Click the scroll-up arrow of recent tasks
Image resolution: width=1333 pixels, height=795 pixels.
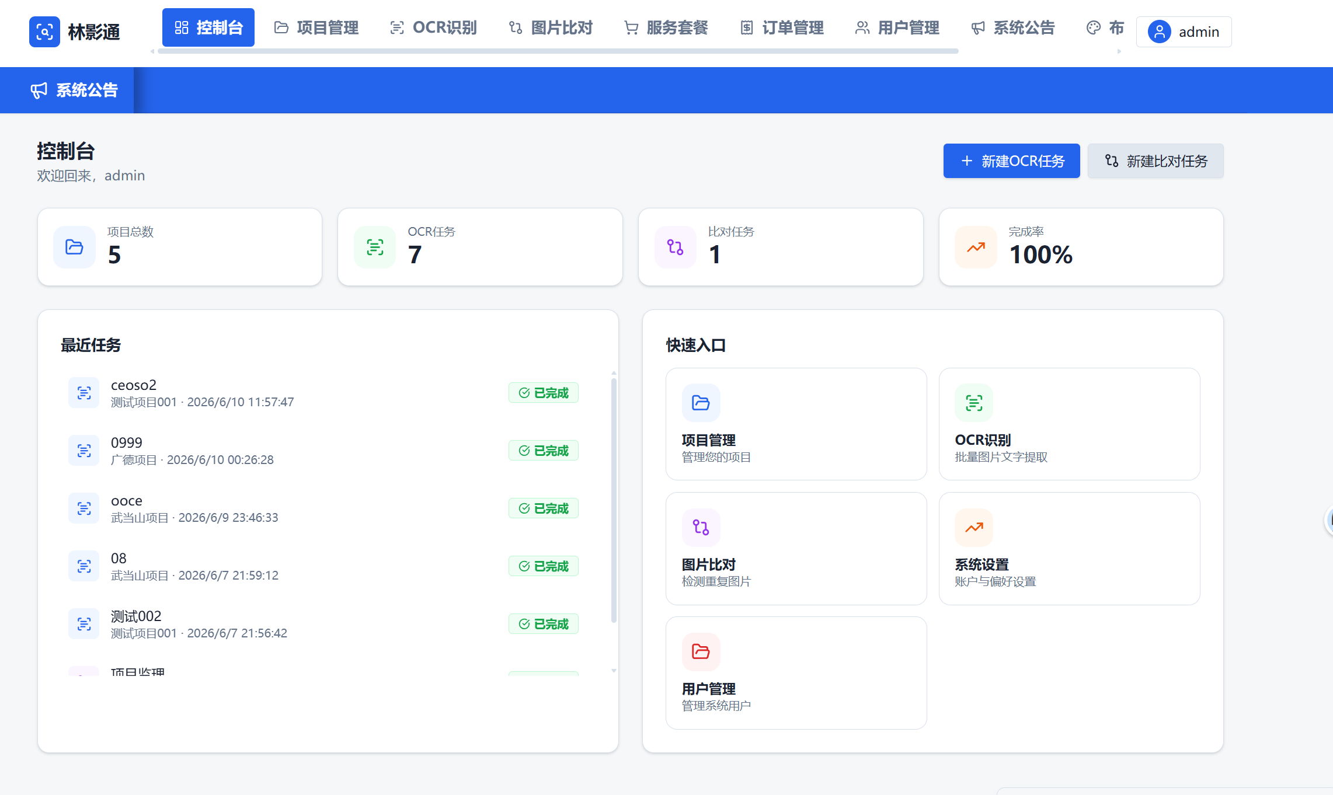pyautogui.click(x=614, y=372)
